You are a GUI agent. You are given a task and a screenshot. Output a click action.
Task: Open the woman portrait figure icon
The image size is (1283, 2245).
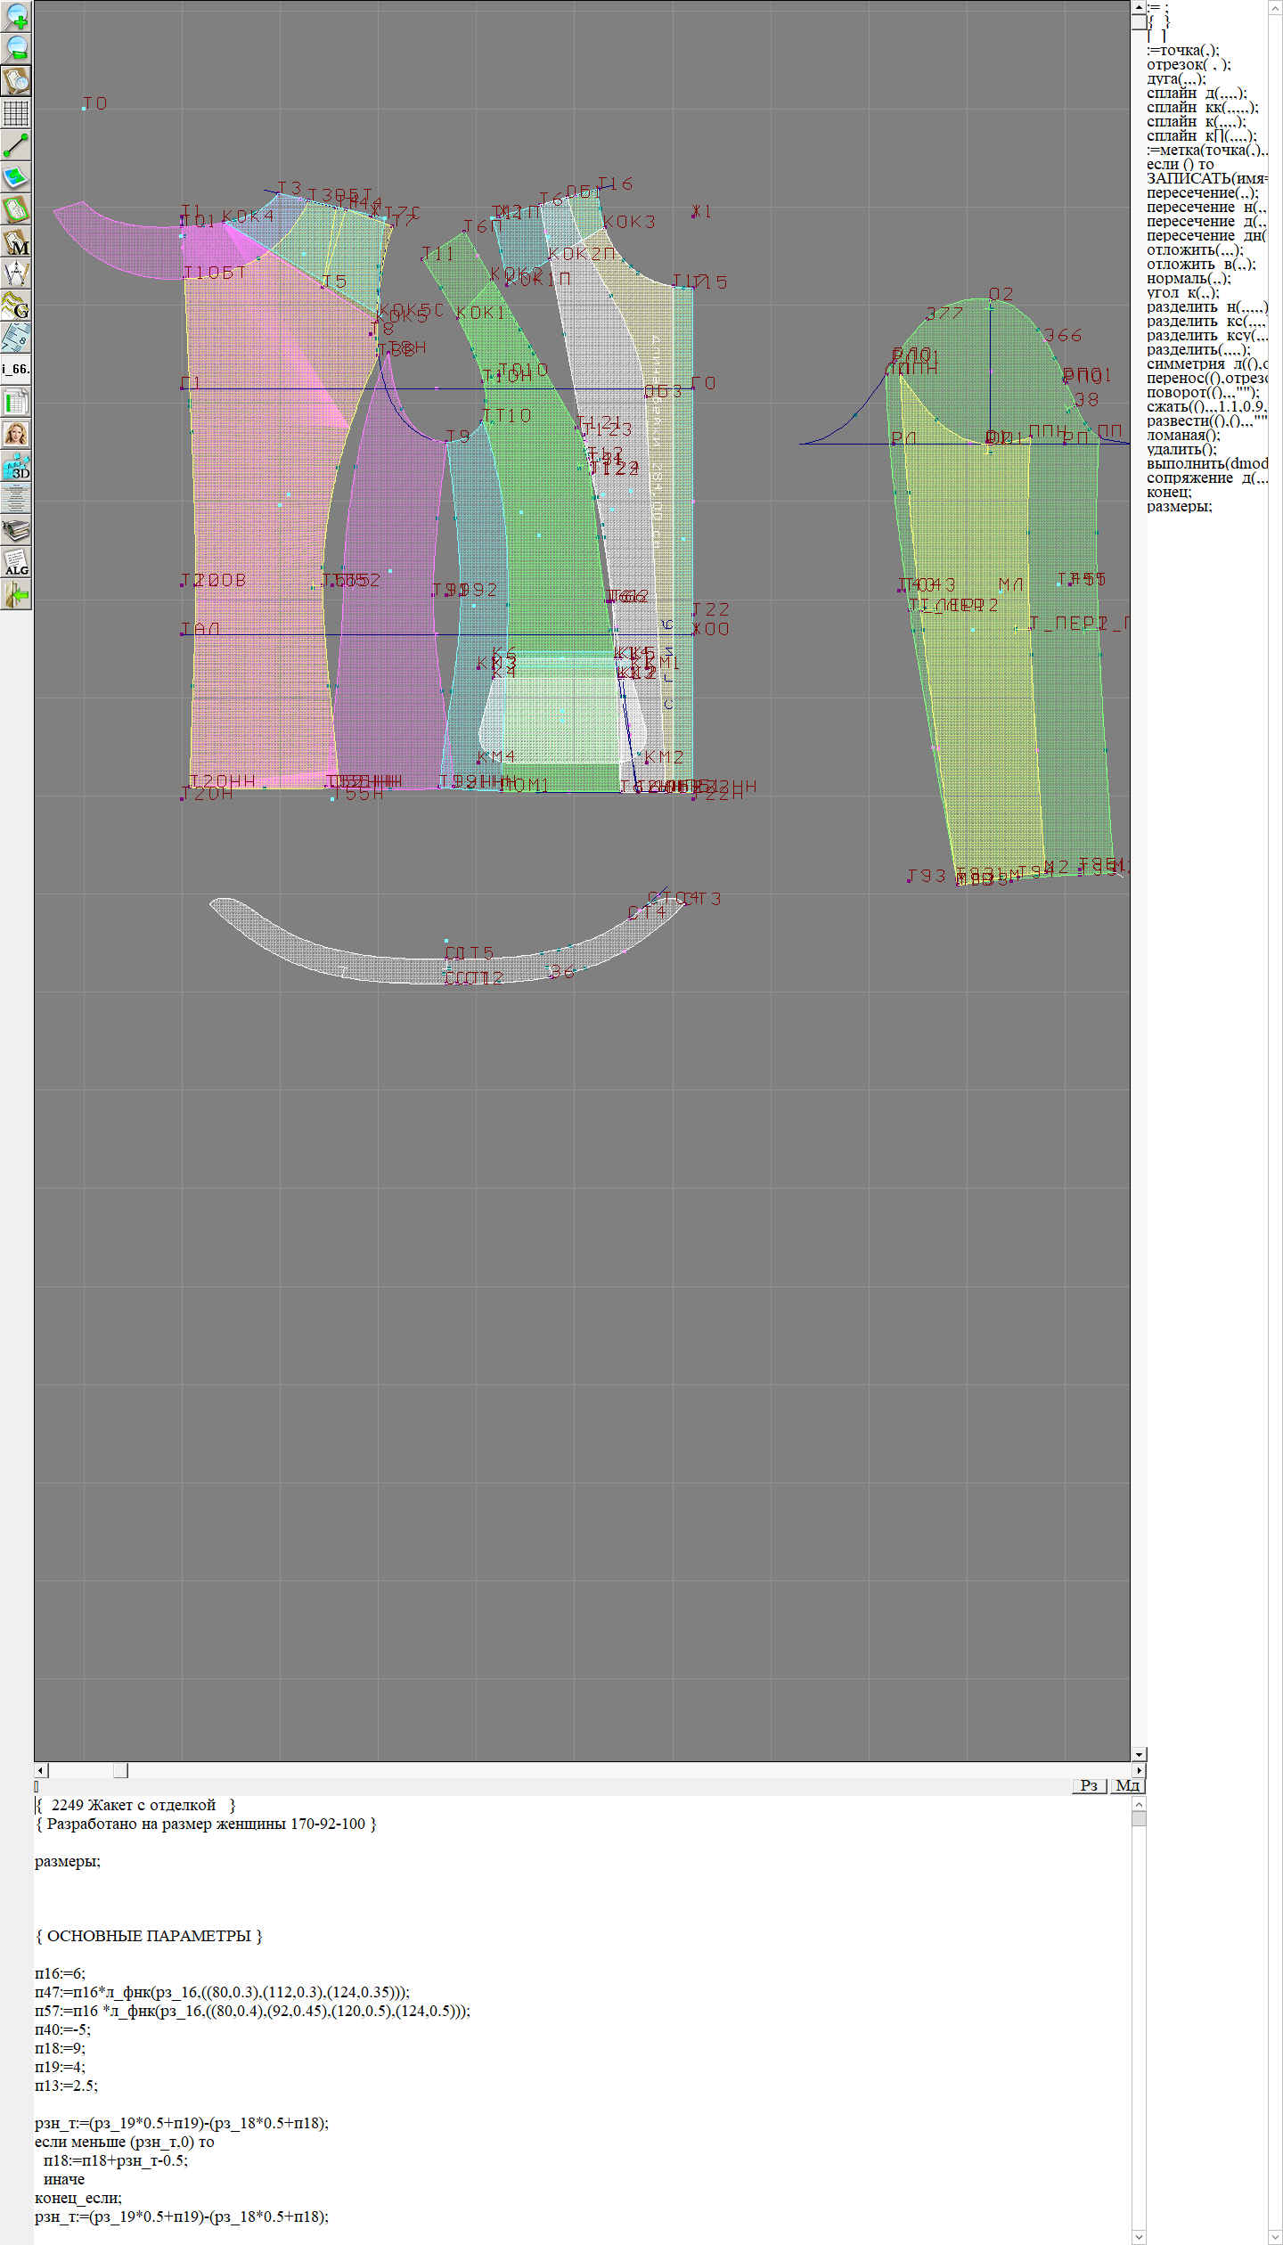pyautogui.click(x=16, y=434)
